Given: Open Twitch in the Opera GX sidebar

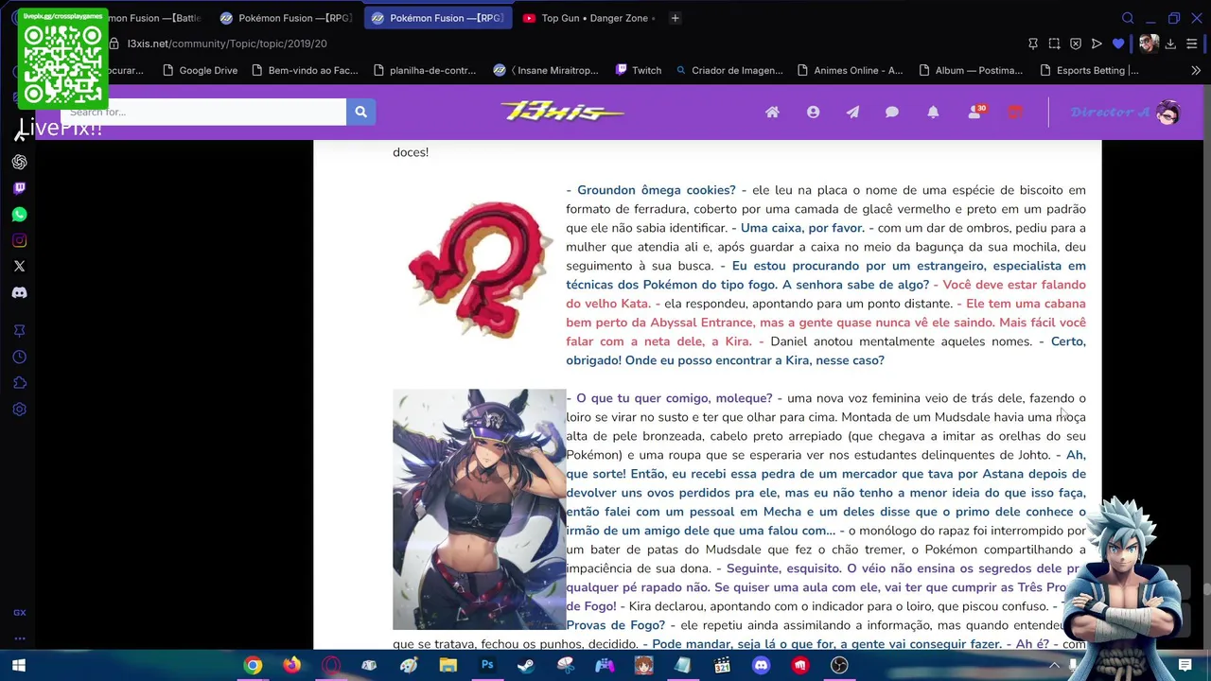Looking at the screenshot, I should point(19,188).
